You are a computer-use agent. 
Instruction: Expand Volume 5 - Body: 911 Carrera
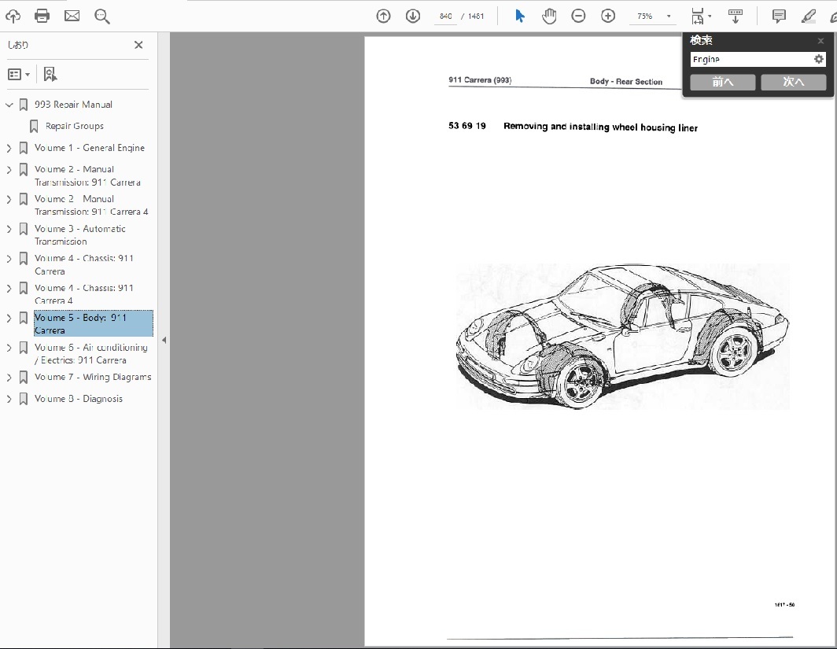[x=9, y=318]
